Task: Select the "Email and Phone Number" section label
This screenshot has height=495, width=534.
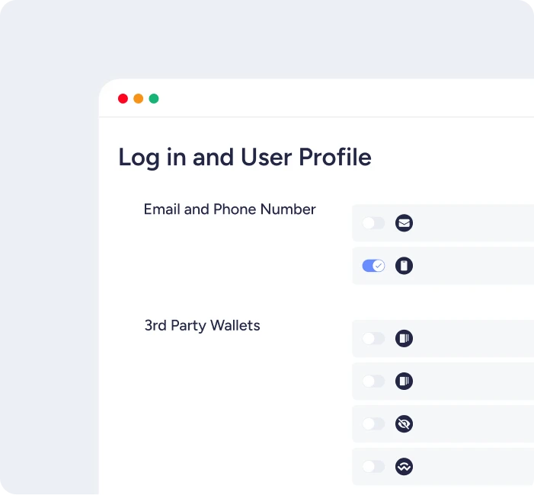Action: [229, 209]
